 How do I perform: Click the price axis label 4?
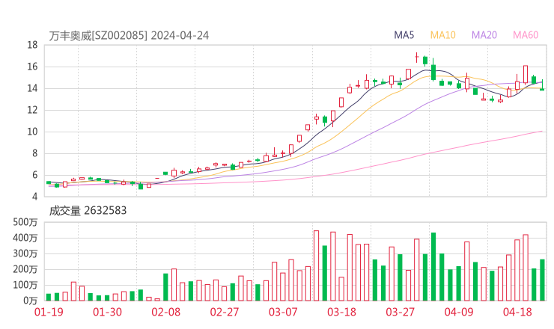tap(34, 197)
